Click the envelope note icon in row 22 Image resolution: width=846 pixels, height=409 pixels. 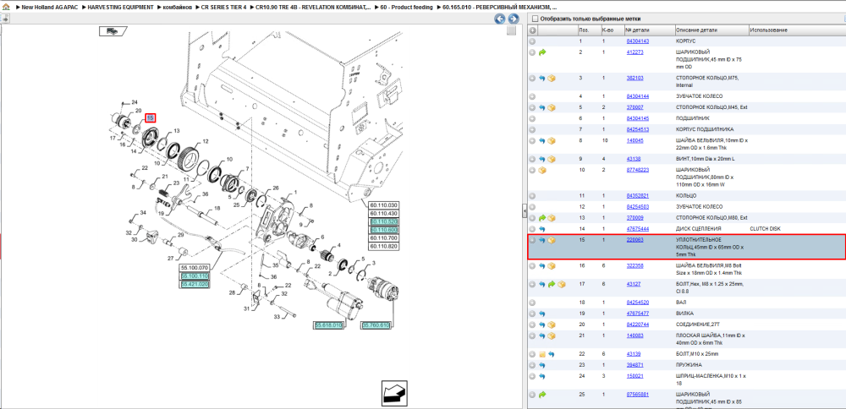(543, 354)
